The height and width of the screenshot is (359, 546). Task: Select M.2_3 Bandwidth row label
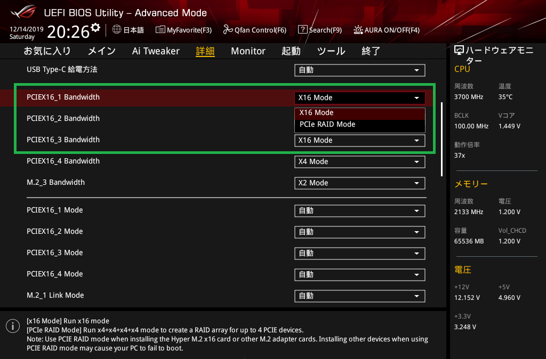pos(55,182)
